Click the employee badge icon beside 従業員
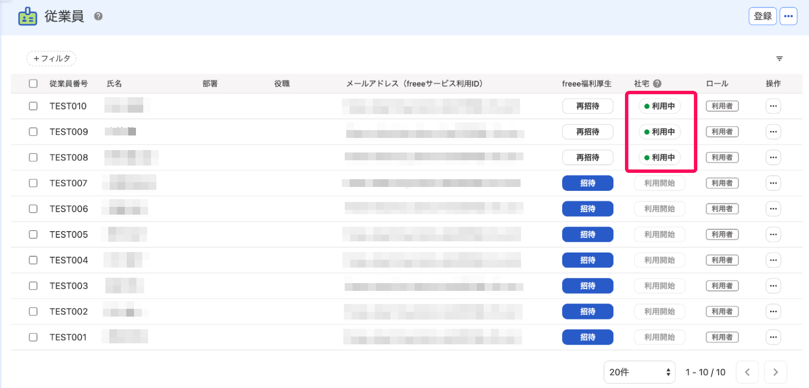 click(x=28, y=17)
